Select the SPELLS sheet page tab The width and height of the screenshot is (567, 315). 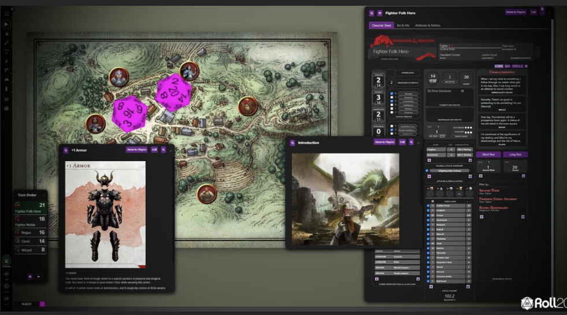click(517, 66)
